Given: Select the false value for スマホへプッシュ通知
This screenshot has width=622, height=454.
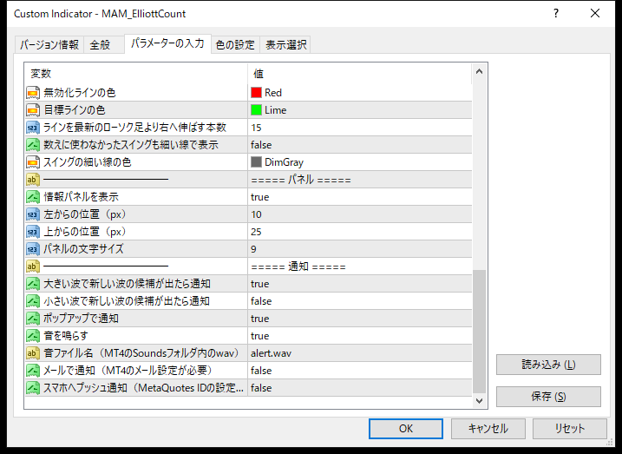Looking at the screenshot, I should pos(261,388).
